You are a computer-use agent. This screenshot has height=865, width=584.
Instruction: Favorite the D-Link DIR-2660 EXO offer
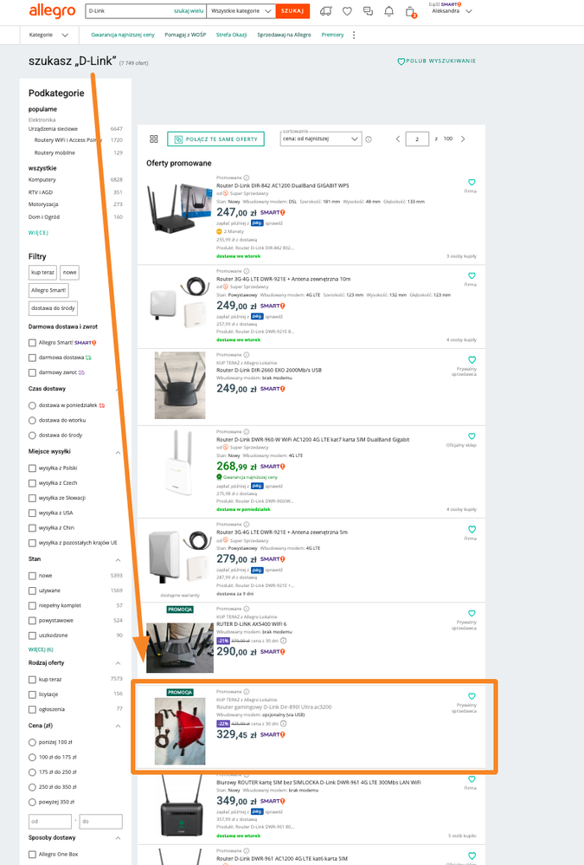point(472,359)
